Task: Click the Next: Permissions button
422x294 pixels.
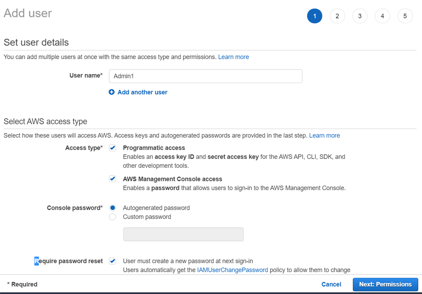Action: (385, 284)
